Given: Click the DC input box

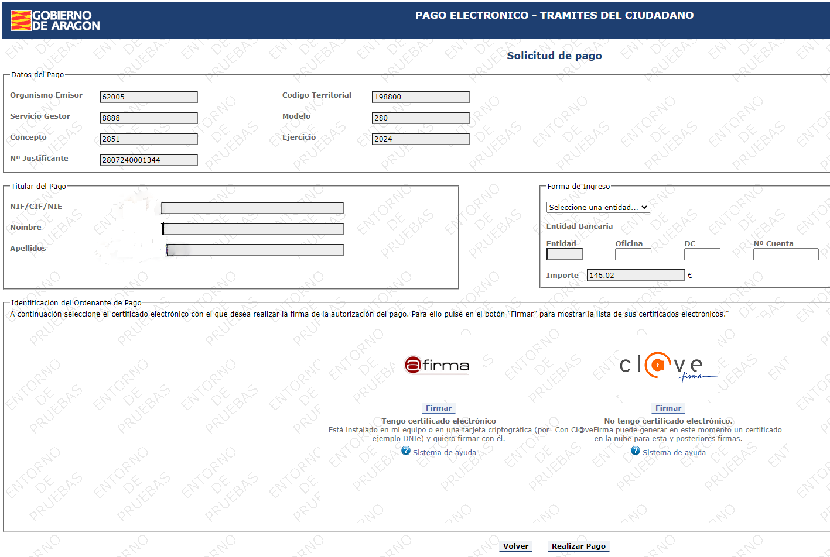Looking at the screenshot, I should click(702, 255).
